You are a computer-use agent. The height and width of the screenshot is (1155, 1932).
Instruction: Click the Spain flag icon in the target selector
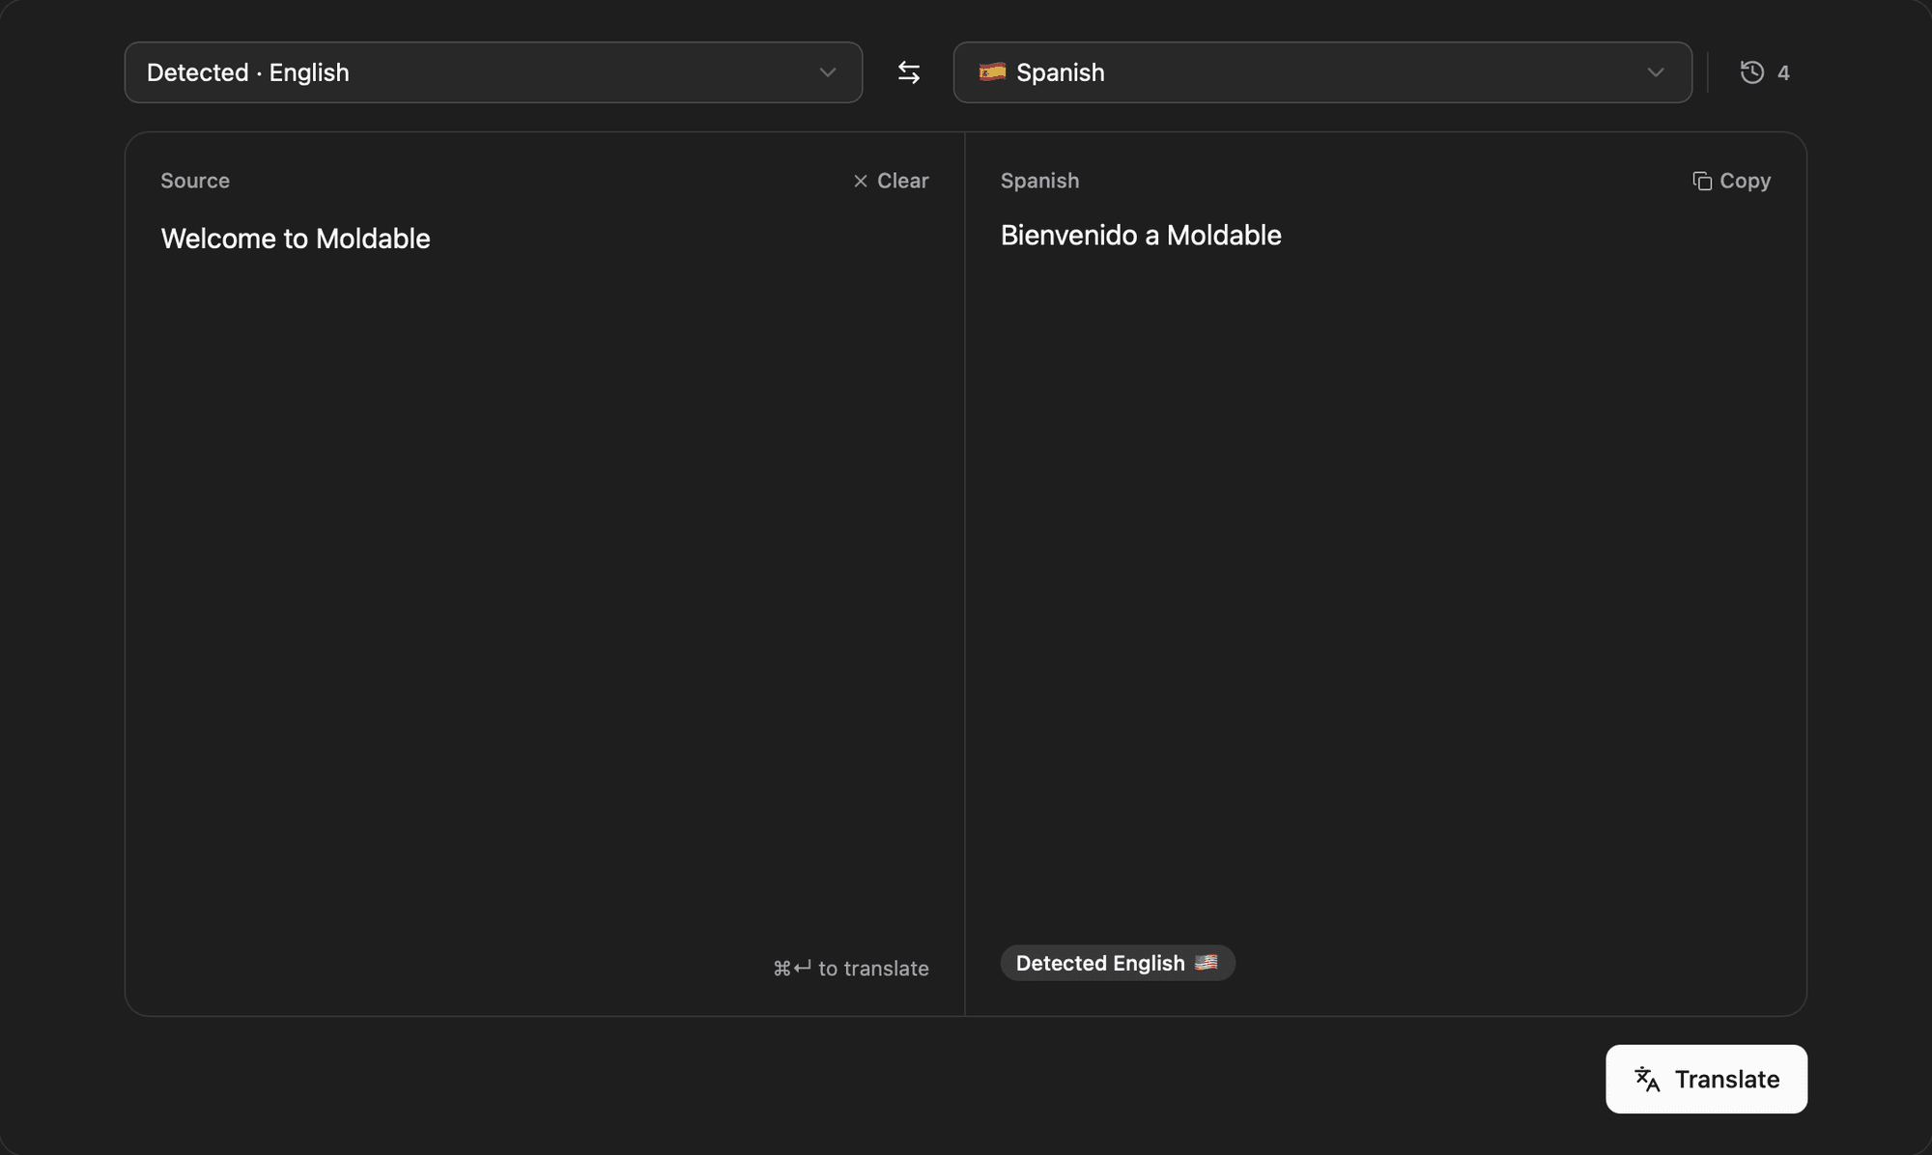pos(992,71)
